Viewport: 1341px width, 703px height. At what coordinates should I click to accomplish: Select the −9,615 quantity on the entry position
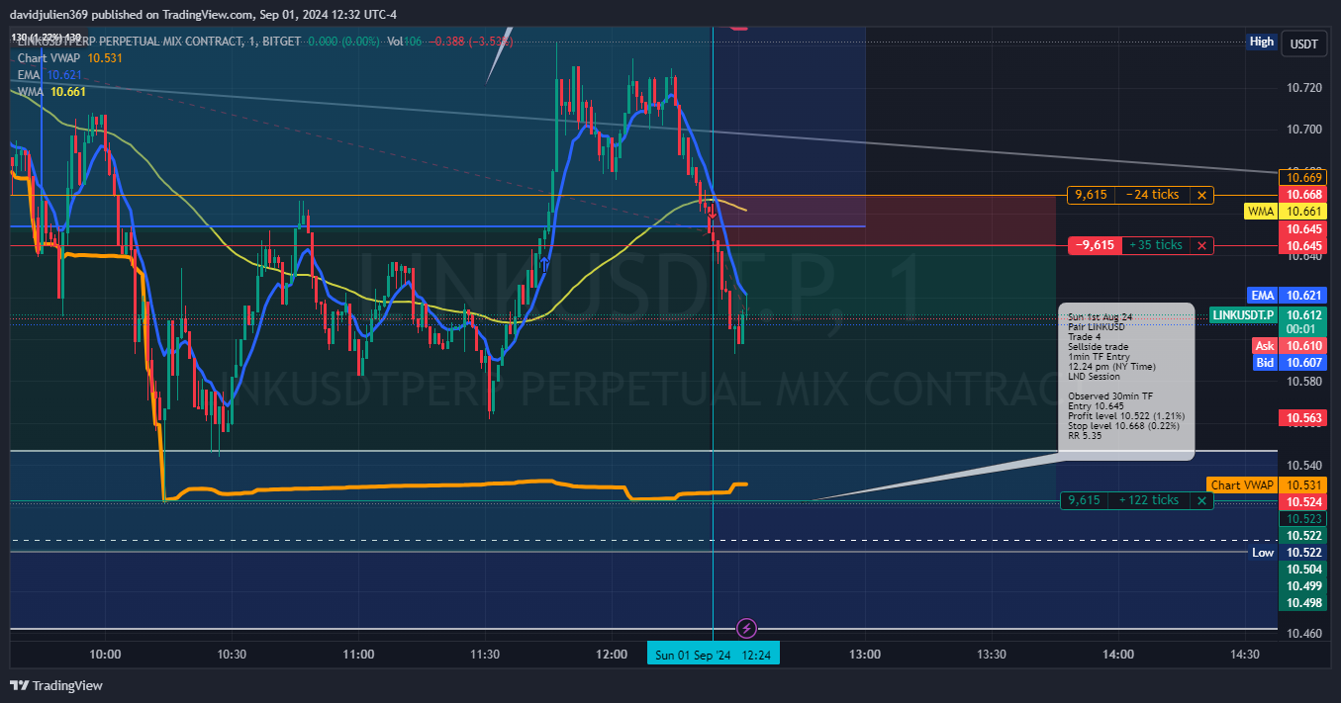1095,245
